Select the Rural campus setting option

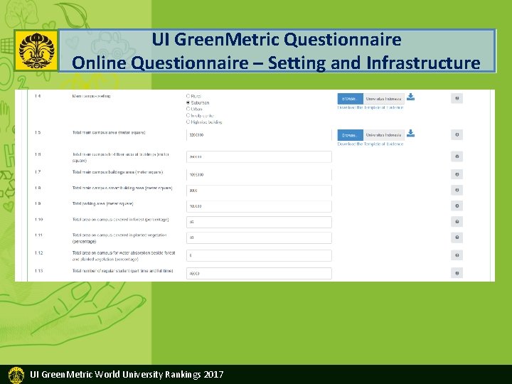(188, 96)
